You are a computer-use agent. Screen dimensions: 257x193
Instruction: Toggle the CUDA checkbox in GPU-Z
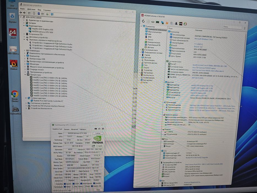(x=74, y=184)
